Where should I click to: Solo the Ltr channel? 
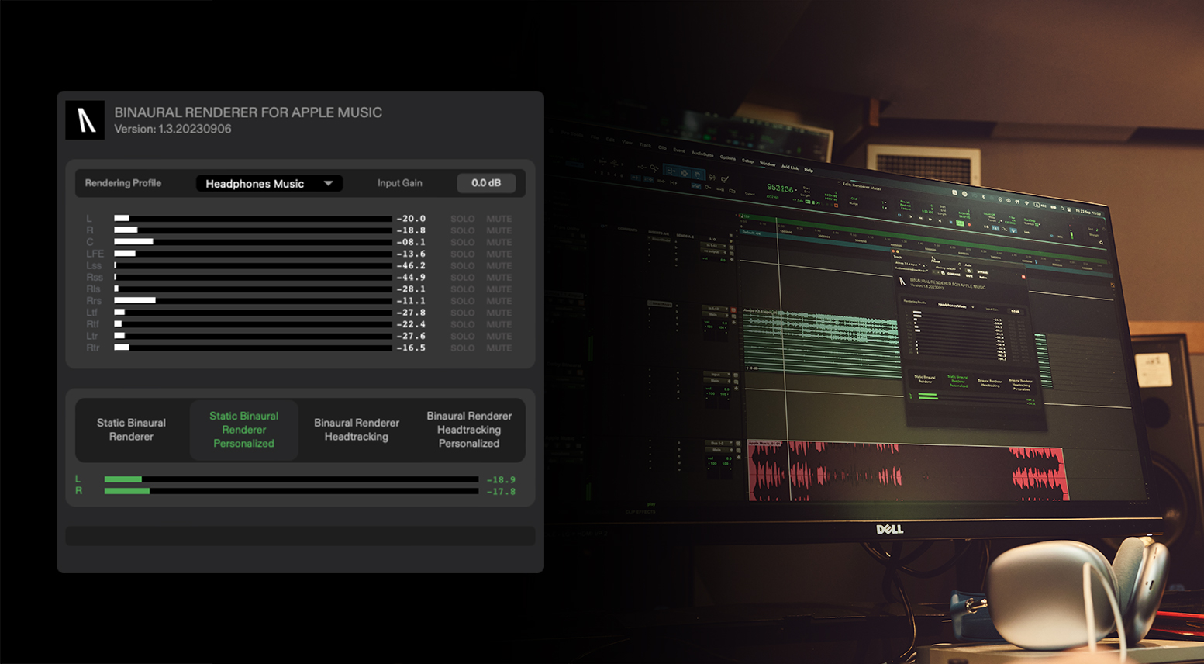(463, 336)
